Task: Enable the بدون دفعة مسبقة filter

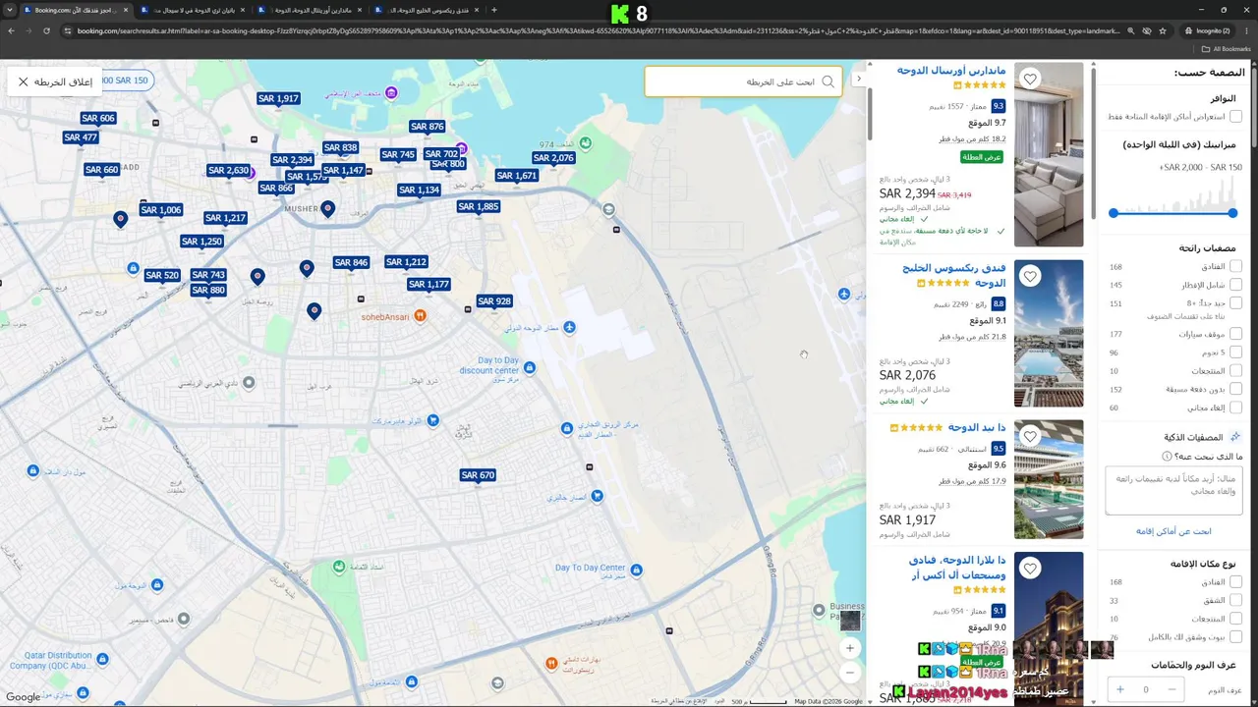Action: tap(1235, 389)
